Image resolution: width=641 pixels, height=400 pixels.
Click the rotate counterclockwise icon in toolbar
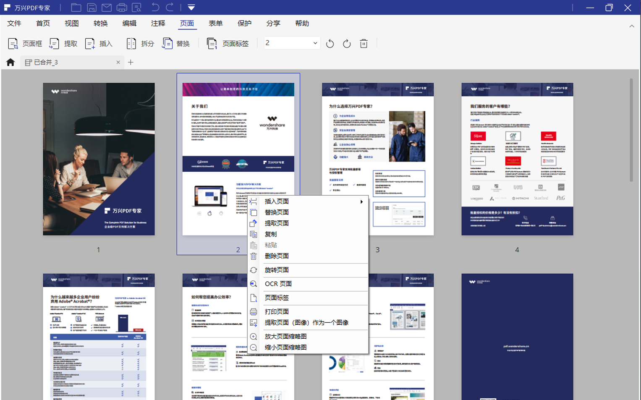point(330,44)
